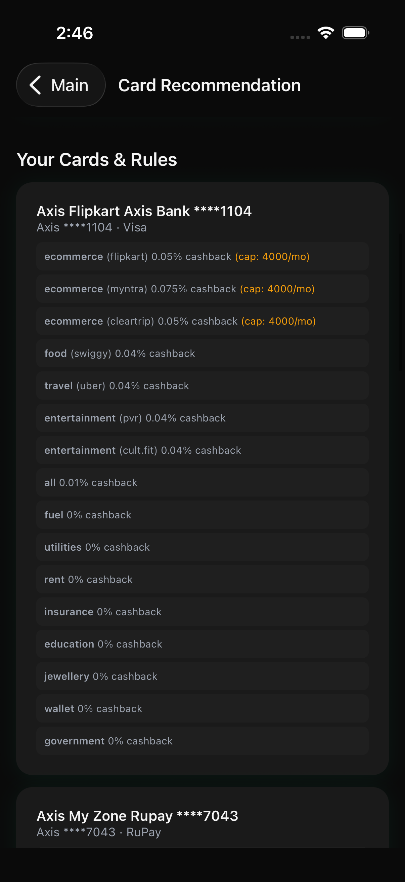Image resolution: width=405 pixels, height=882 pixels.
Task: Tap the cleartrip ecommerce cashback rule
Action: 202,321
